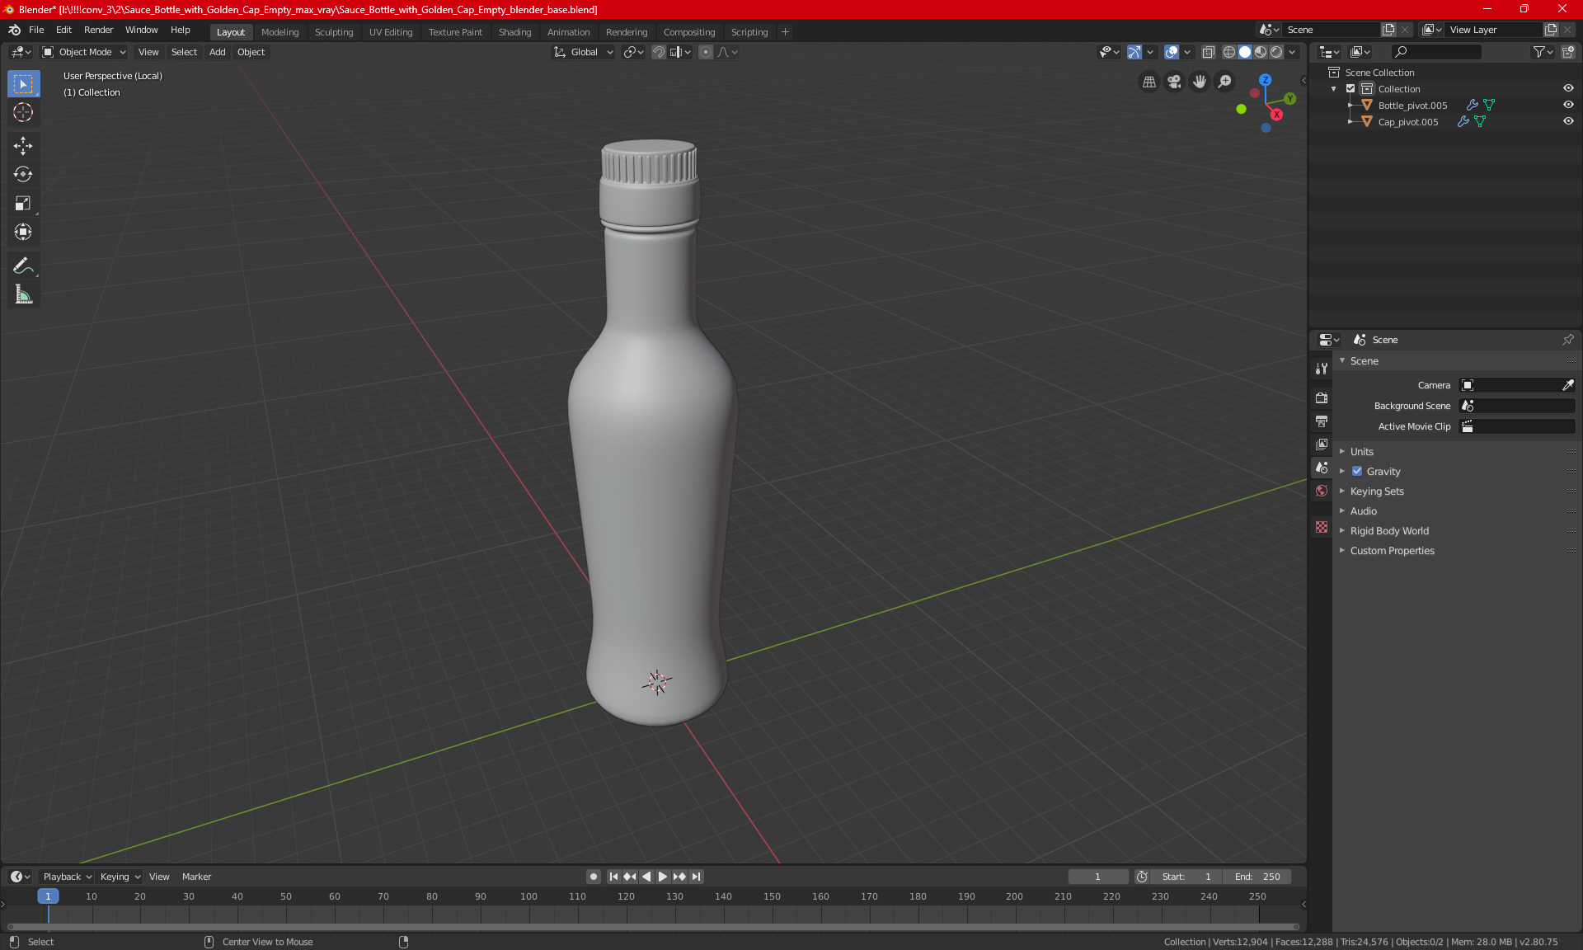Open the Playback dropdown
The width and height of the screenshot is (1583, 950).
tap(67, 877)
